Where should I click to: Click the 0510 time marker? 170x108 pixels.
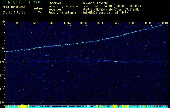(165, 23)
